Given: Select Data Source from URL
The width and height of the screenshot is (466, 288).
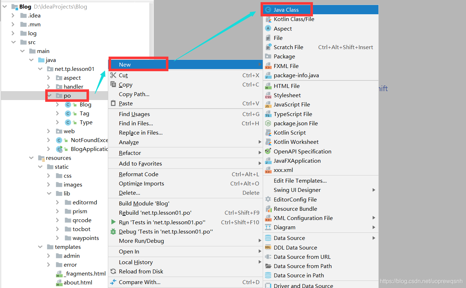Looking at the screenshot, I should point(321,257).
